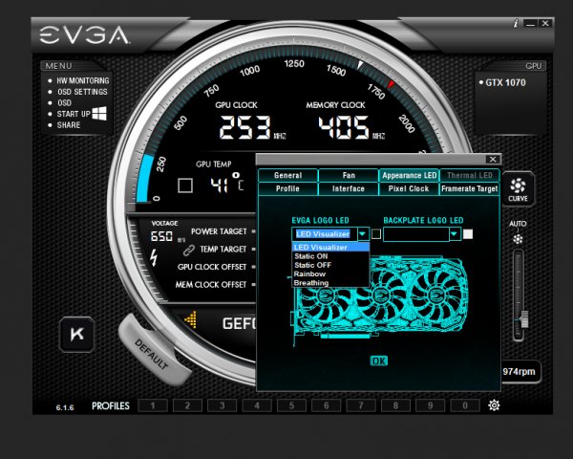Click the GPU Clock Offset label
573x459 pixels.
[212, 267]
